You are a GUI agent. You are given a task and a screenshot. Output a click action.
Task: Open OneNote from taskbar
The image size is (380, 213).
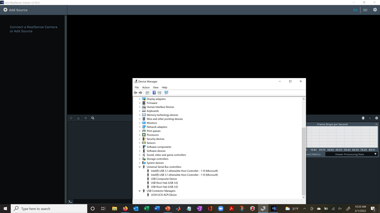click(199, 209)
